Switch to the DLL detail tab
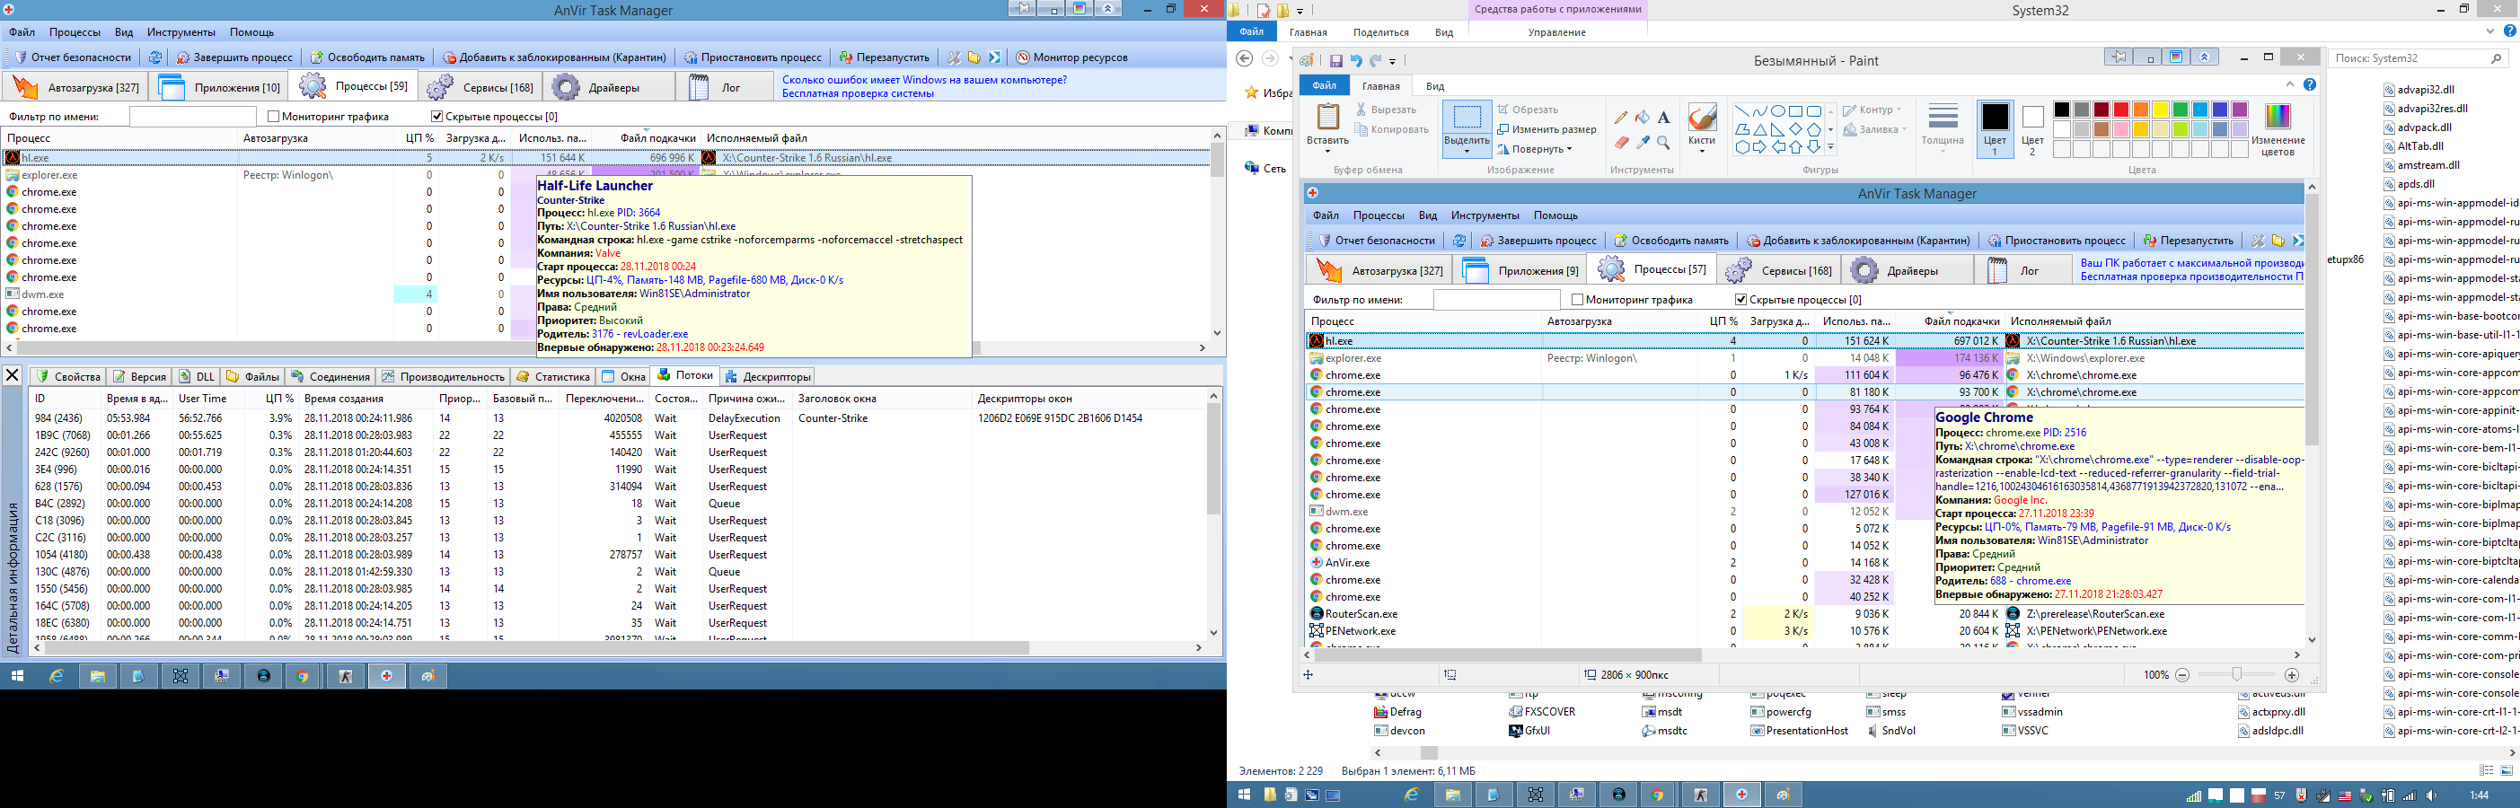This screenshot has width=2520, height=808. [x=197, y=376]
